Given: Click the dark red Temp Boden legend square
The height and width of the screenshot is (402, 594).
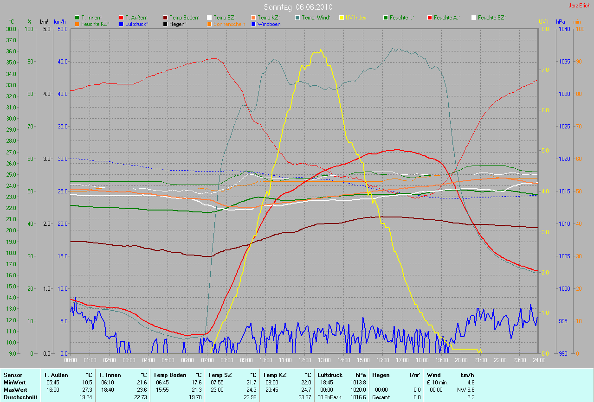Looking at the screenshot, I should 166,18.
